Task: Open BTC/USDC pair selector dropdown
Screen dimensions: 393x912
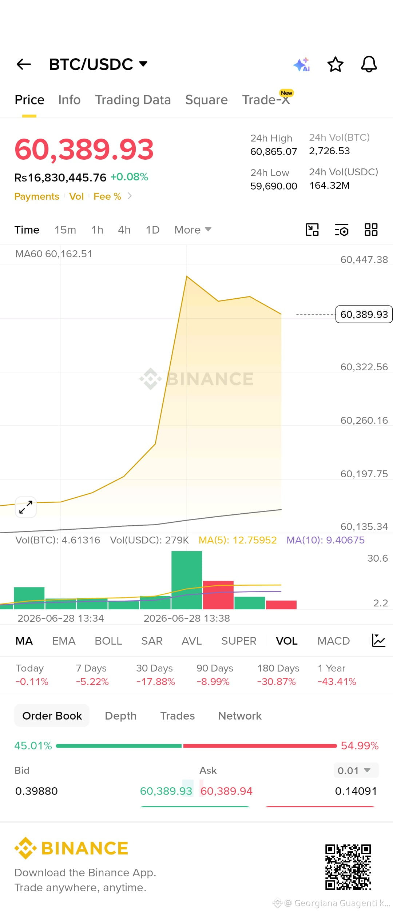Action: tap(98, 64)
